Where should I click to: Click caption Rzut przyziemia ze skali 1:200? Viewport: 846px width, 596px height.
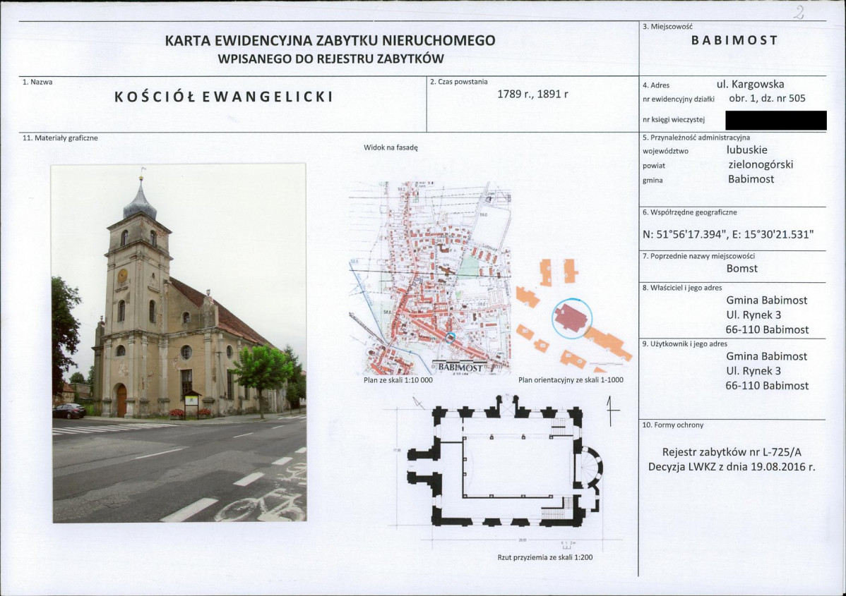(545, 557)
